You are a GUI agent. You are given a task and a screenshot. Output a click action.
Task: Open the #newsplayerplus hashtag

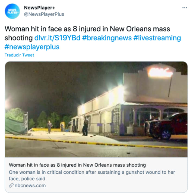32,47
